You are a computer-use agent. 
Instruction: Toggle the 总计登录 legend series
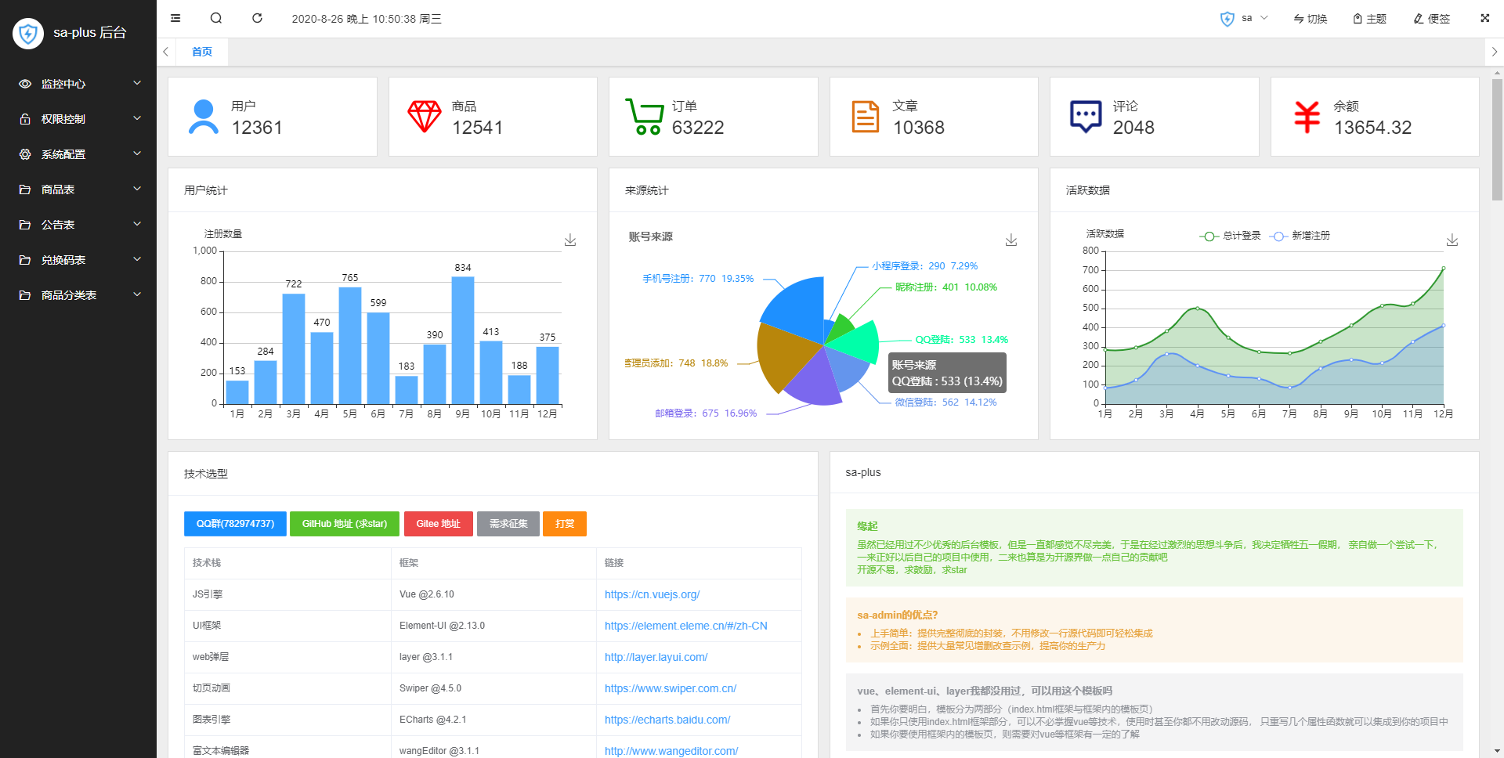[1231, 236]
